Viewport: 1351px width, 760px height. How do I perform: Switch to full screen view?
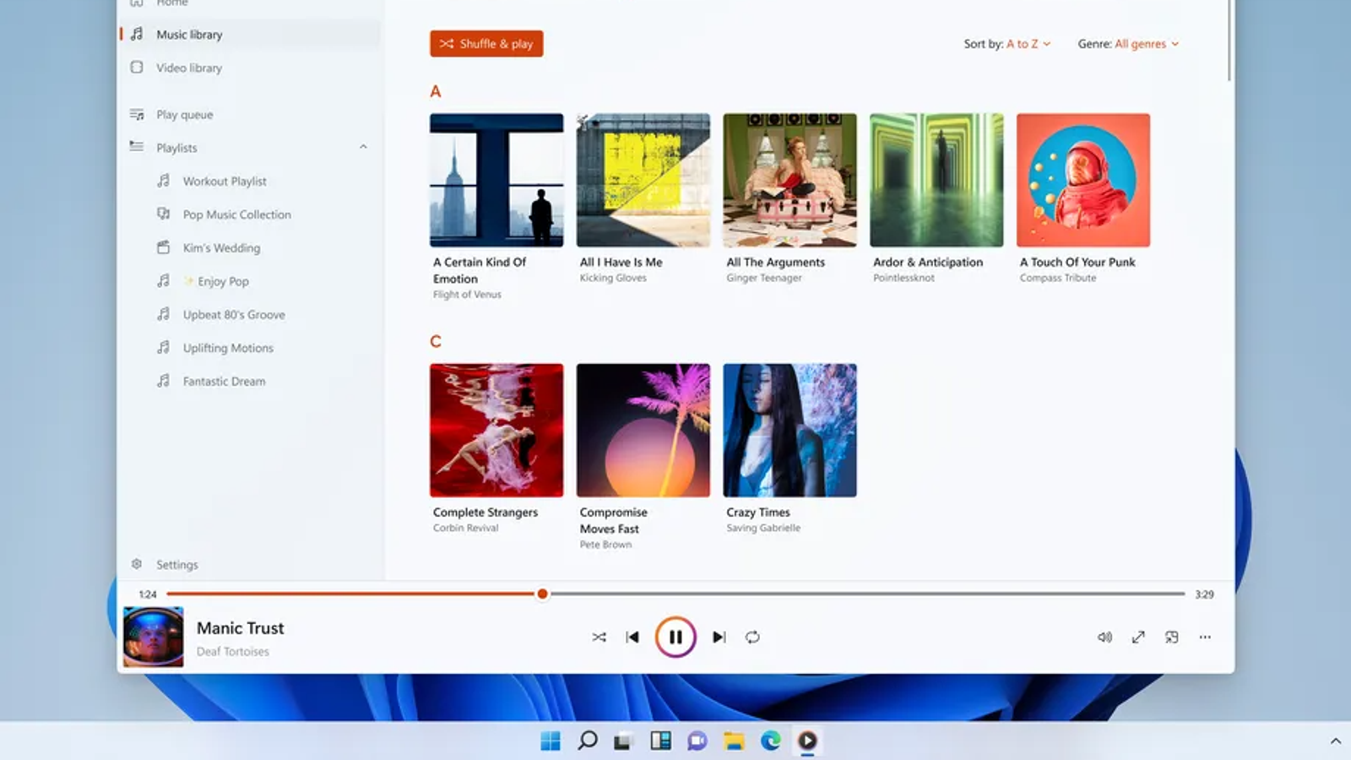(x=1138, y=638)
